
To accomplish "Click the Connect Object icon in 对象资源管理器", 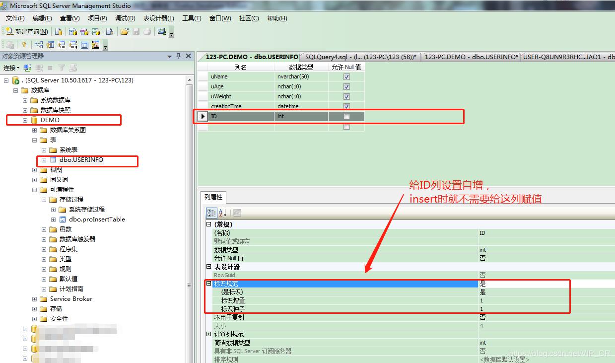I will click(x=28, y=68).
